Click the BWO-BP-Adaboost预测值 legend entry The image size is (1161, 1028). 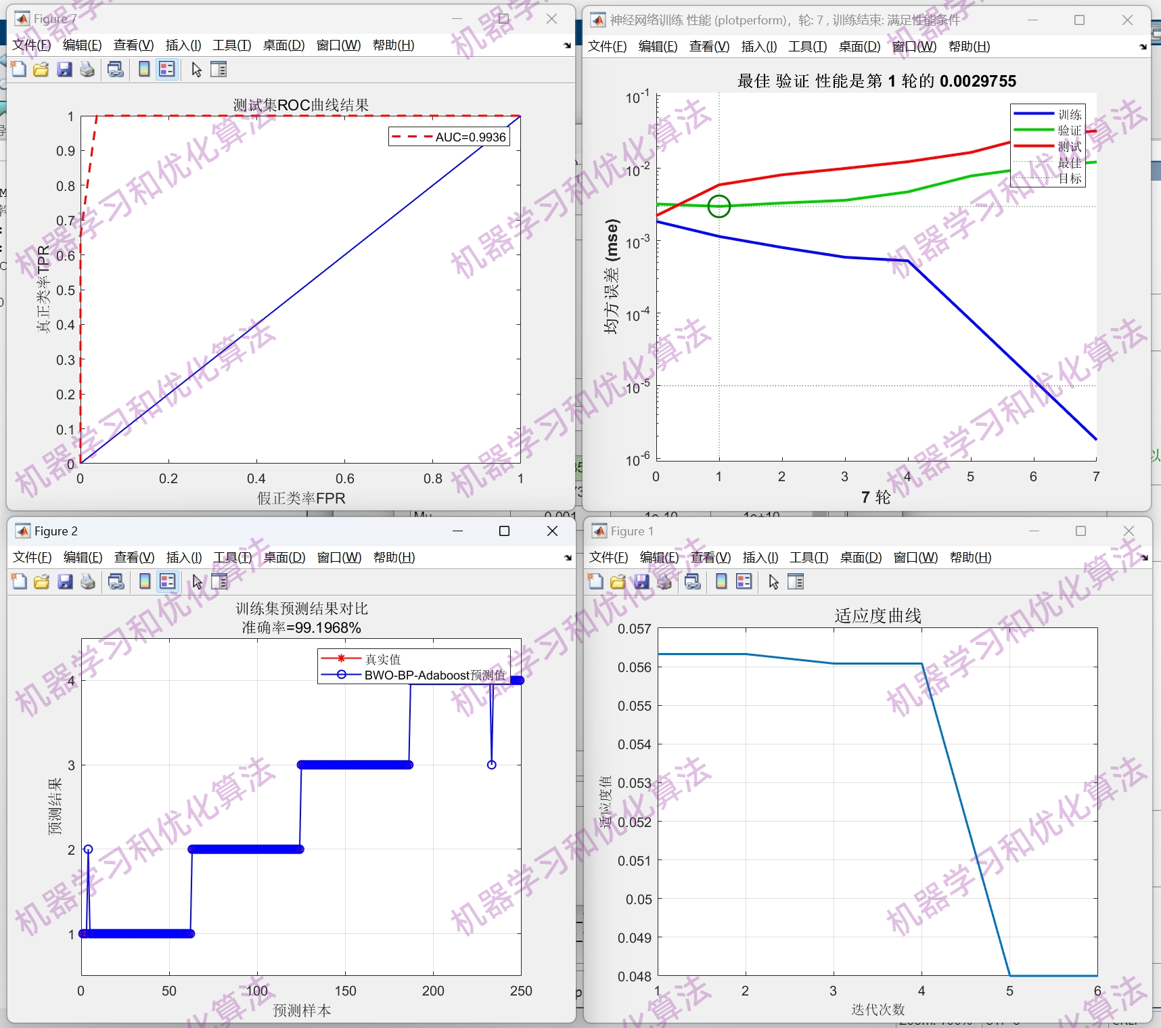(x=435, y=674)
